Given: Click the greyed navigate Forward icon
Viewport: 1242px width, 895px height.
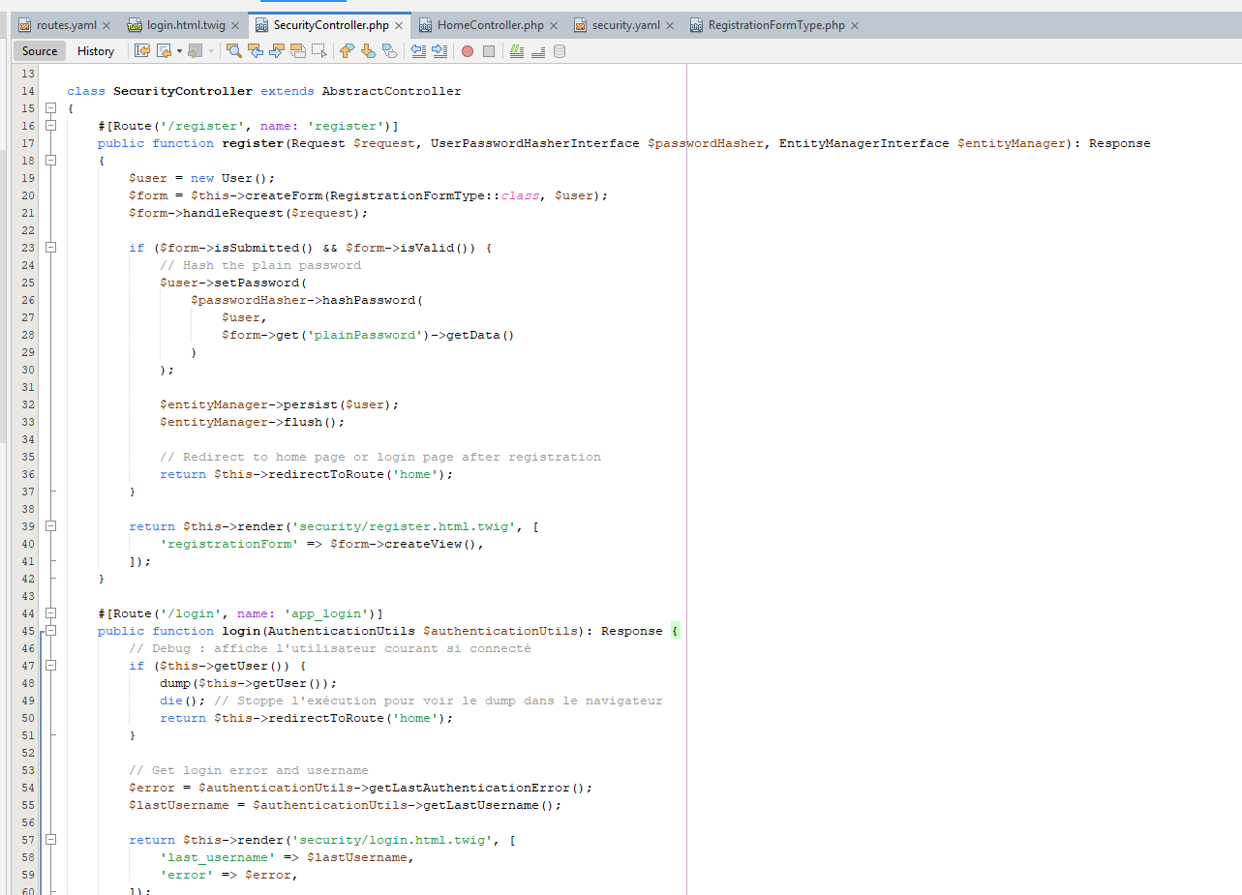Looking at the screenshot, I should click(196, 51).
